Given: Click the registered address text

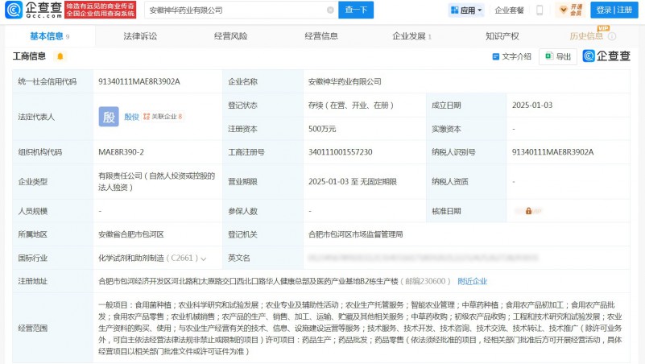Looking at the screenshot, I should (248, 281).
